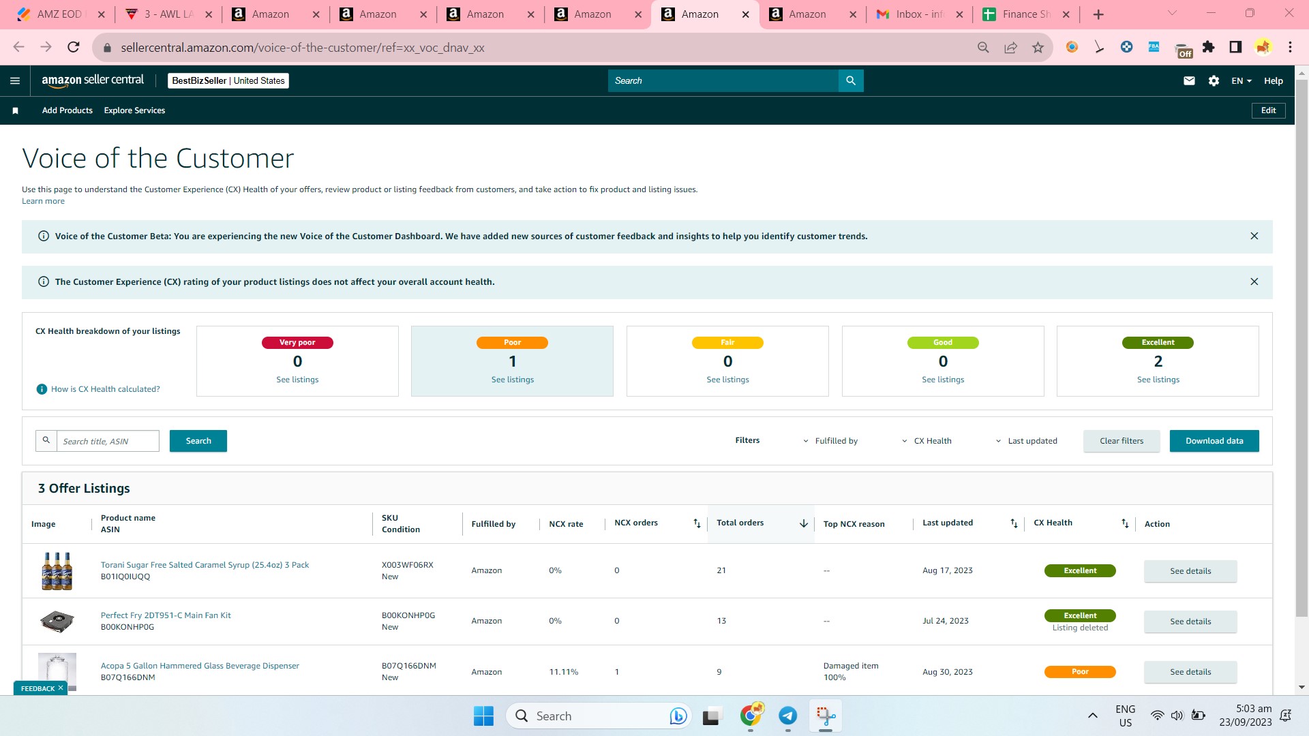Open Telegram from the taskbar

pos(788,716)
